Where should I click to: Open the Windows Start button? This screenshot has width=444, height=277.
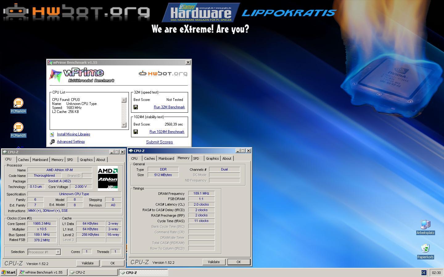(8, 272)
